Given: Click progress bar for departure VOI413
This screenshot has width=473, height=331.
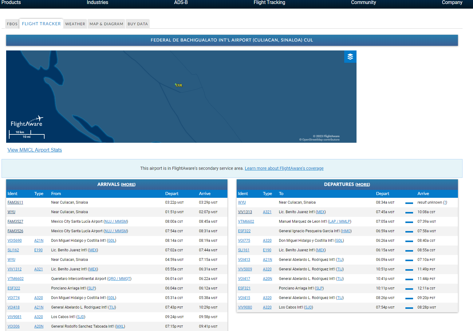Looking at the screenshot, I should tap(409, 260).
